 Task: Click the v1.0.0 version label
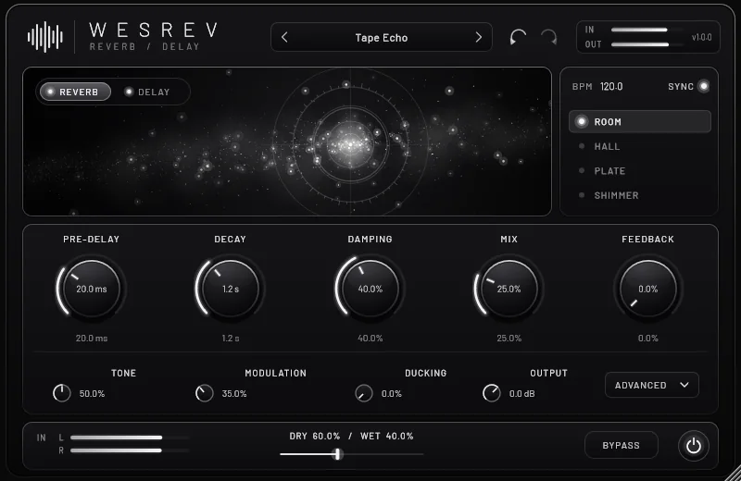tap(701, 37)
